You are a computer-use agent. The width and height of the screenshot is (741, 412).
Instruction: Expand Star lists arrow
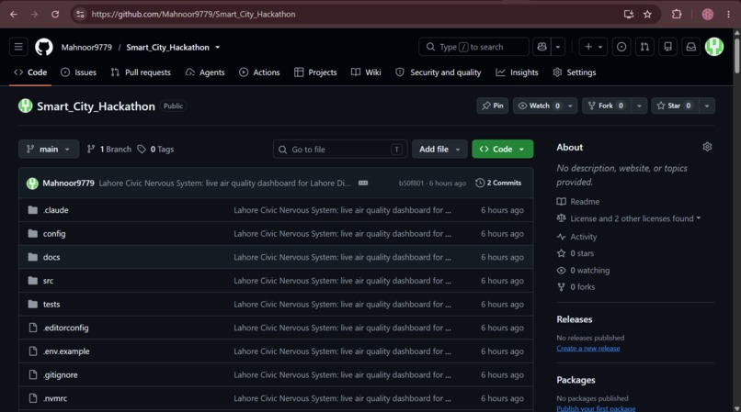click(x=707, y=106)
